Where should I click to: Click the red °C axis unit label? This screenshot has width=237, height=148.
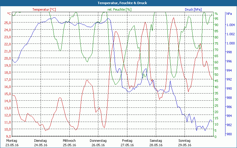click(x=9, y=14)
